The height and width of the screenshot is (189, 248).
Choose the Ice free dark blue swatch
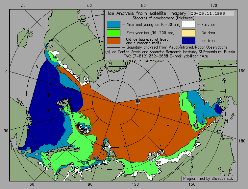tap(188, 41)
